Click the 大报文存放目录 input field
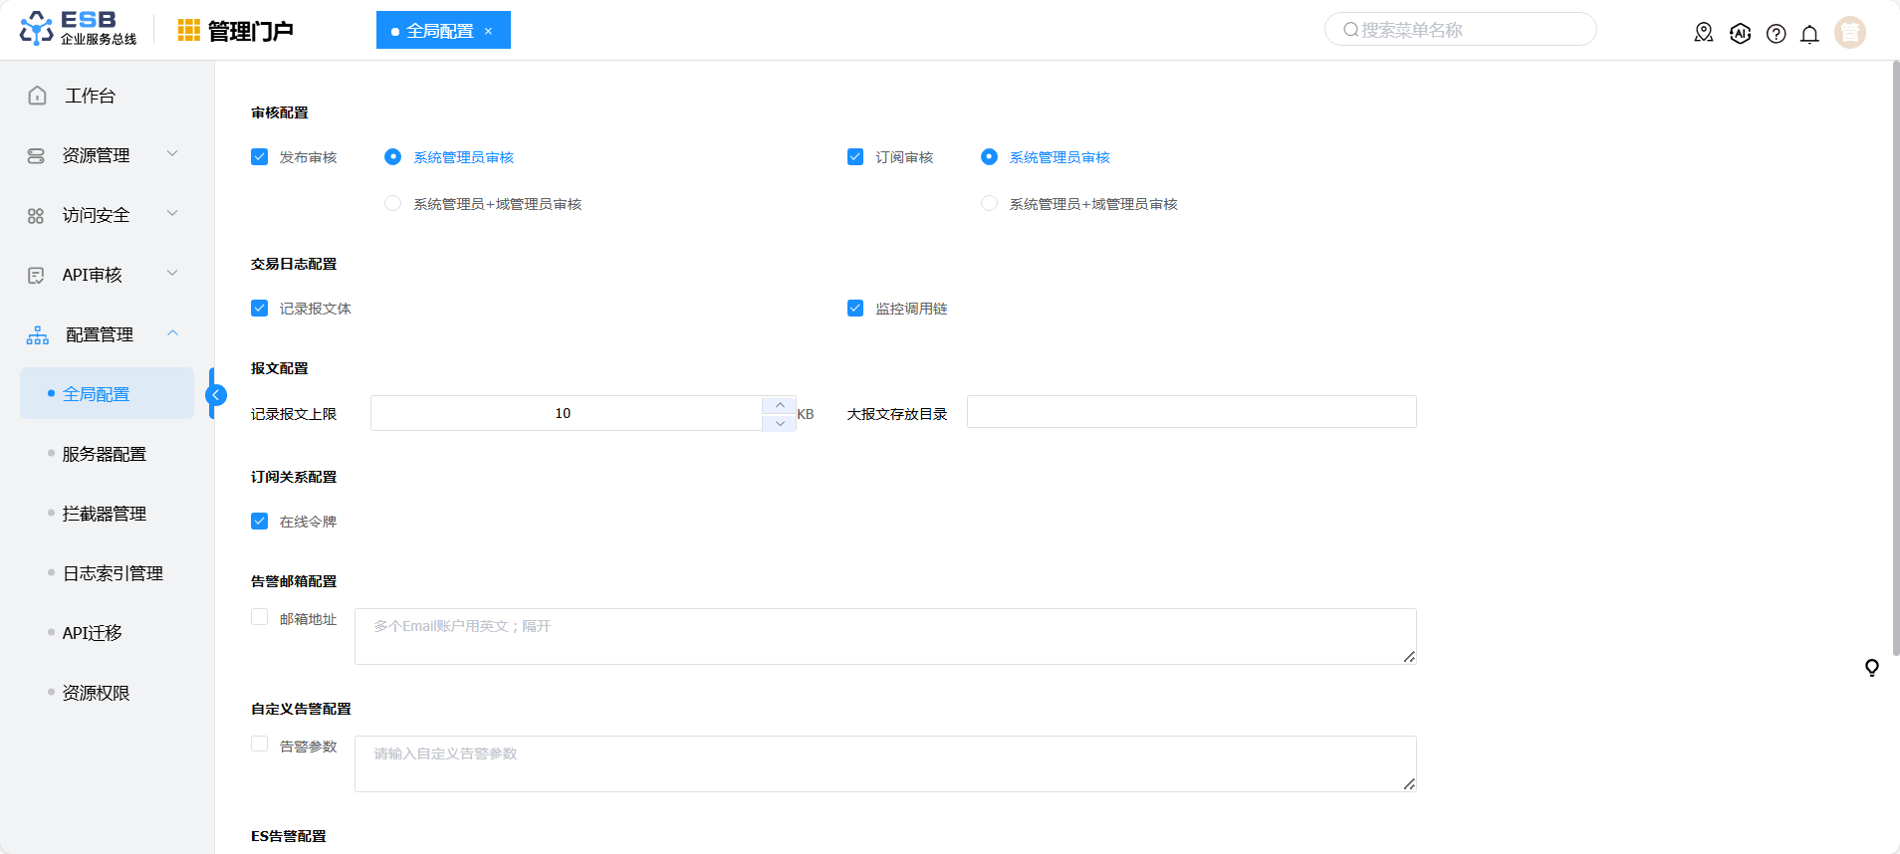This screenshot has height=854, width=1900. pos(1191,412)
